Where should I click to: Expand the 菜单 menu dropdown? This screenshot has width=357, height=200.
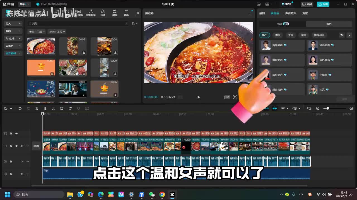(x=23, y=4)
